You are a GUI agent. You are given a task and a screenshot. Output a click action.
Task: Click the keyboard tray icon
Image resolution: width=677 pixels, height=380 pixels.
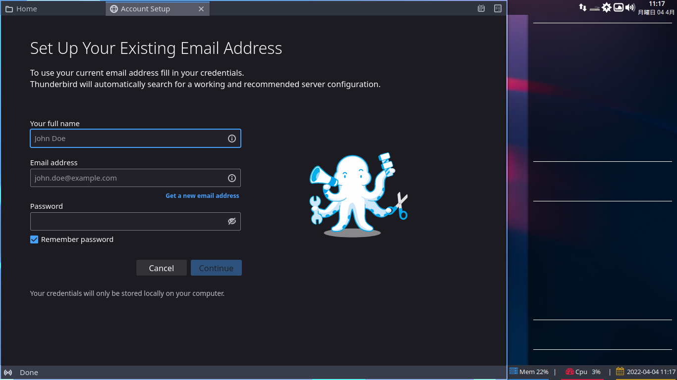[x=595, y=8]
